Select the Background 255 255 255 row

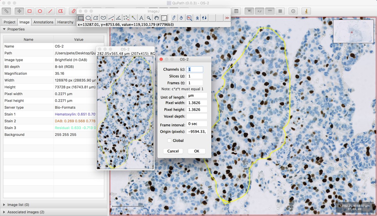point(54,134)
